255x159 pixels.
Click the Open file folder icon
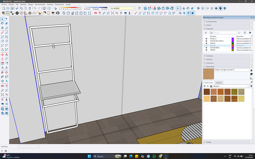[8, 8]
